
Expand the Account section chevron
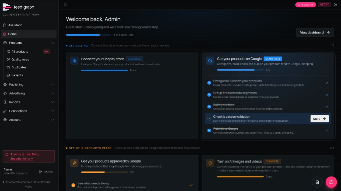pyautogui.click(x=52, y=120)
